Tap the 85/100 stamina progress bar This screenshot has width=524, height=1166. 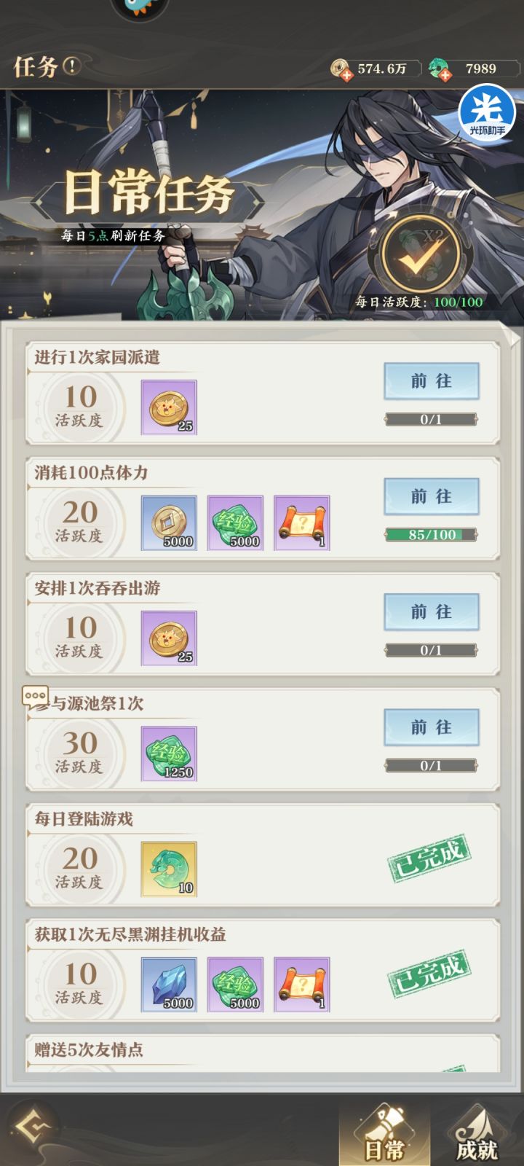pyautogui.click(x=432, y=535)
